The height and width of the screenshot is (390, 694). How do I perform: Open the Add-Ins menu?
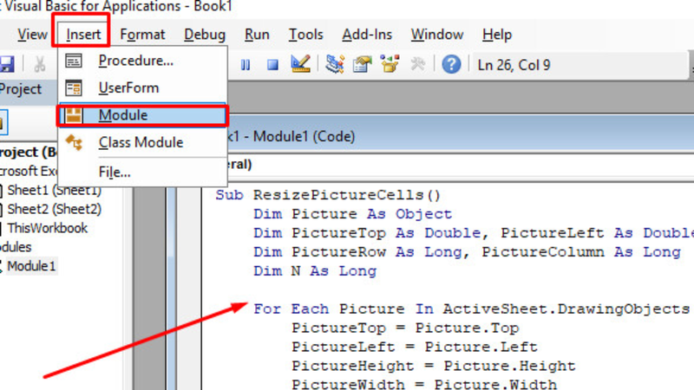tap(367, 35)
